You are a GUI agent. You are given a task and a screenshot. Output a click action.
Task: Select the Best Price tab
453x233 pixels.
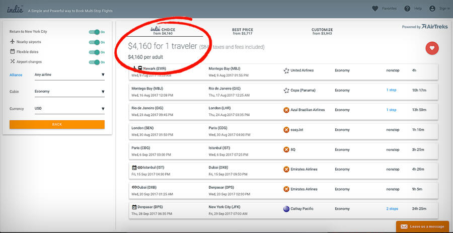[243, 32]
